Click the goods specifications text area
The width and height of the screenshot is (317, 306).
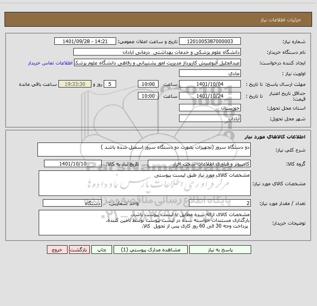[x=145, y=183]
